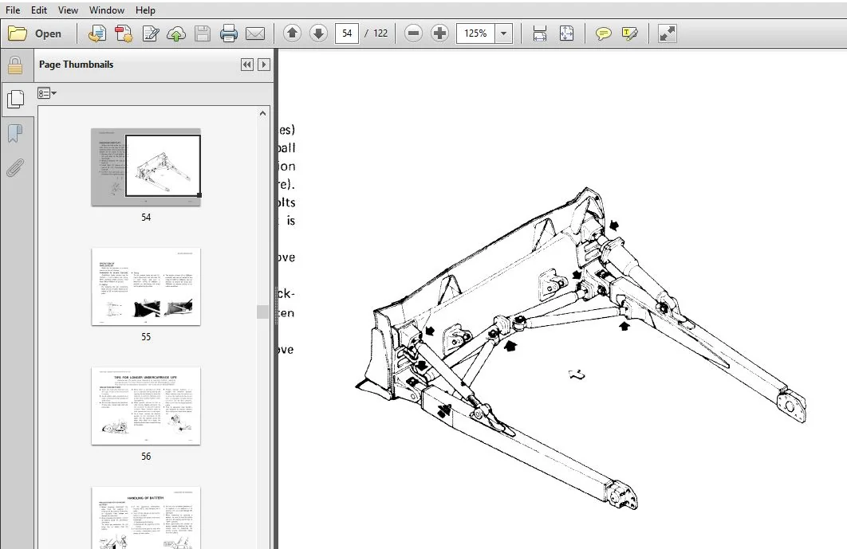
Task: Open the Bookmarks panel icon
Action: click(15, 133)
